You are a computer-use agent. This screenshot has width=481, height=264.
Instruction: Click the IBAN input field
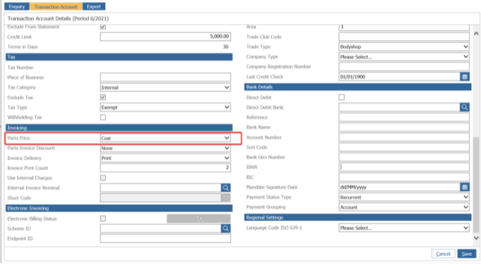pyautogui.click(x=404, y=167)
